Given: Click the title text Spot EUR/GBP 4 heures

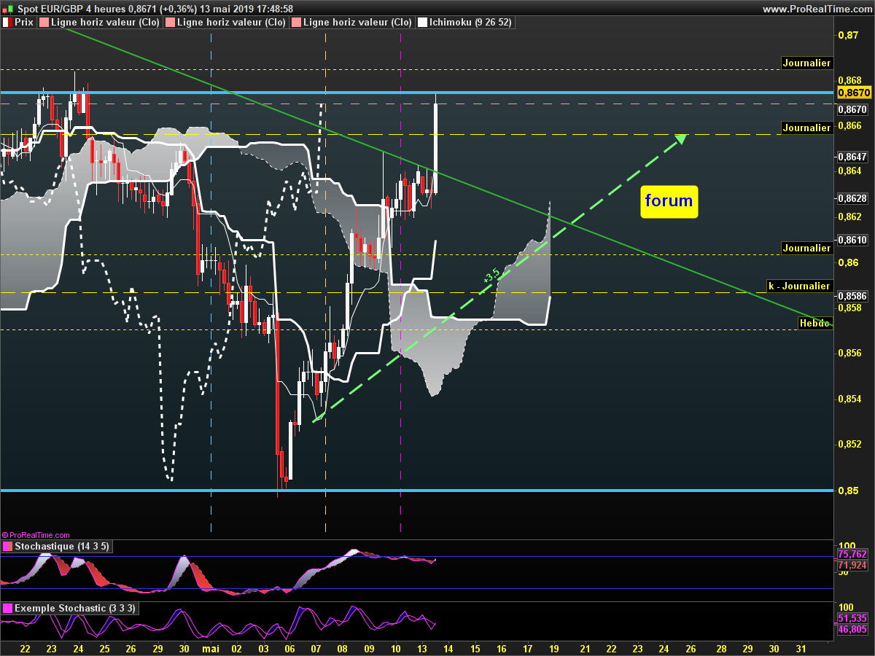Looking at the screenshot, I should pos(70,9).
